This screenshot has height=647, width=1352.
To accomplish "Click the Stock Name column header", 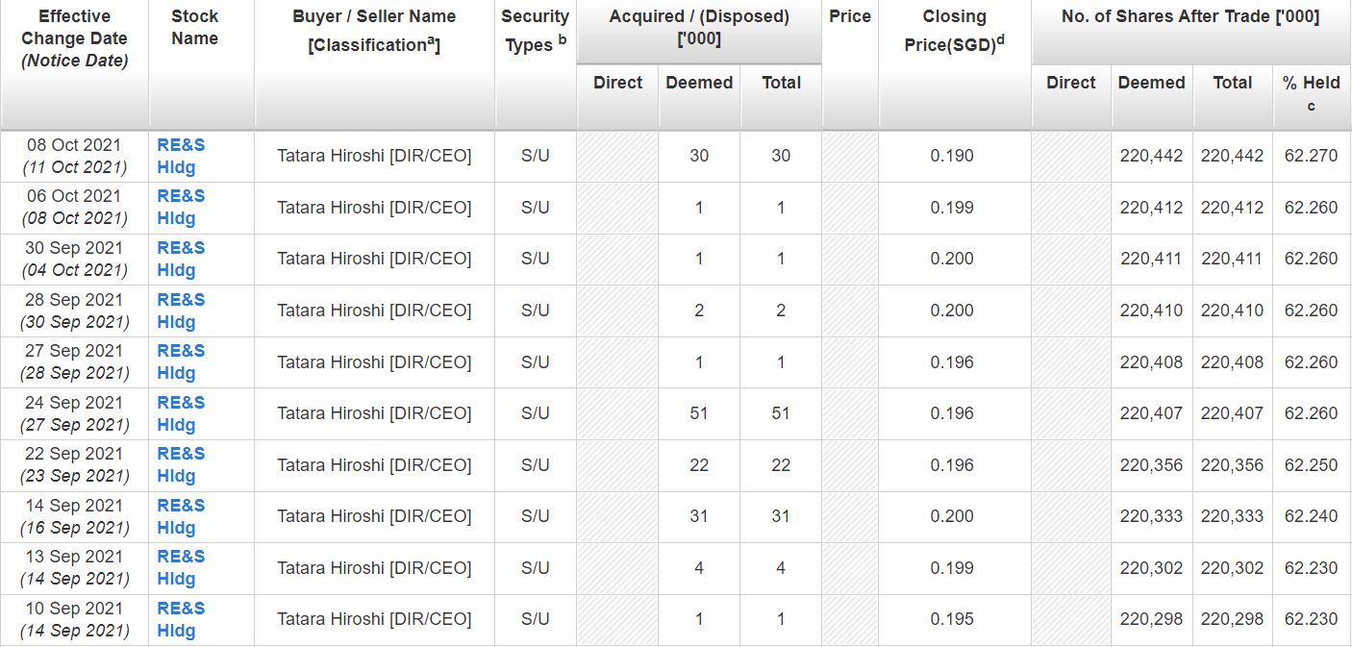I will click(x=194, y=28).
